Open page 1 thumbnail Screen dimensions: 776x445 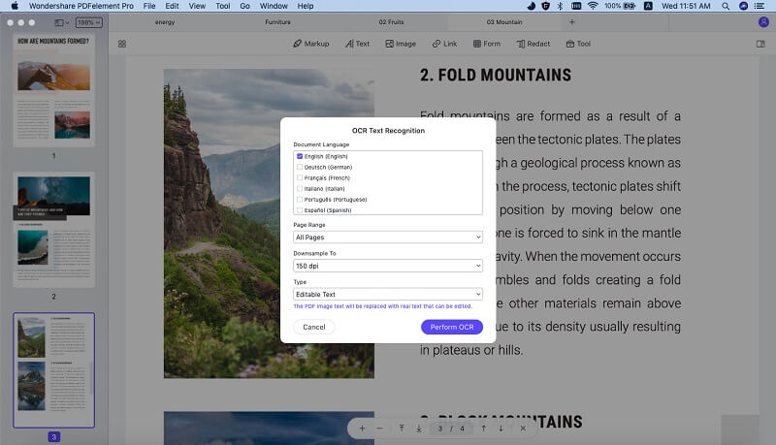tap(54, 90)
